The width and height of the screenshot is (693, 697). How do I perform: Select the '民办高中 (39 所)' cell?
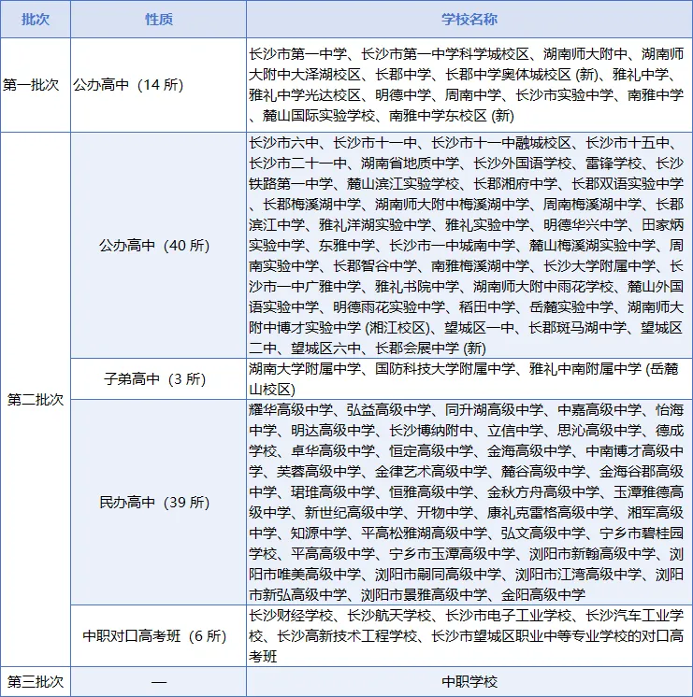tap(158, 503)
